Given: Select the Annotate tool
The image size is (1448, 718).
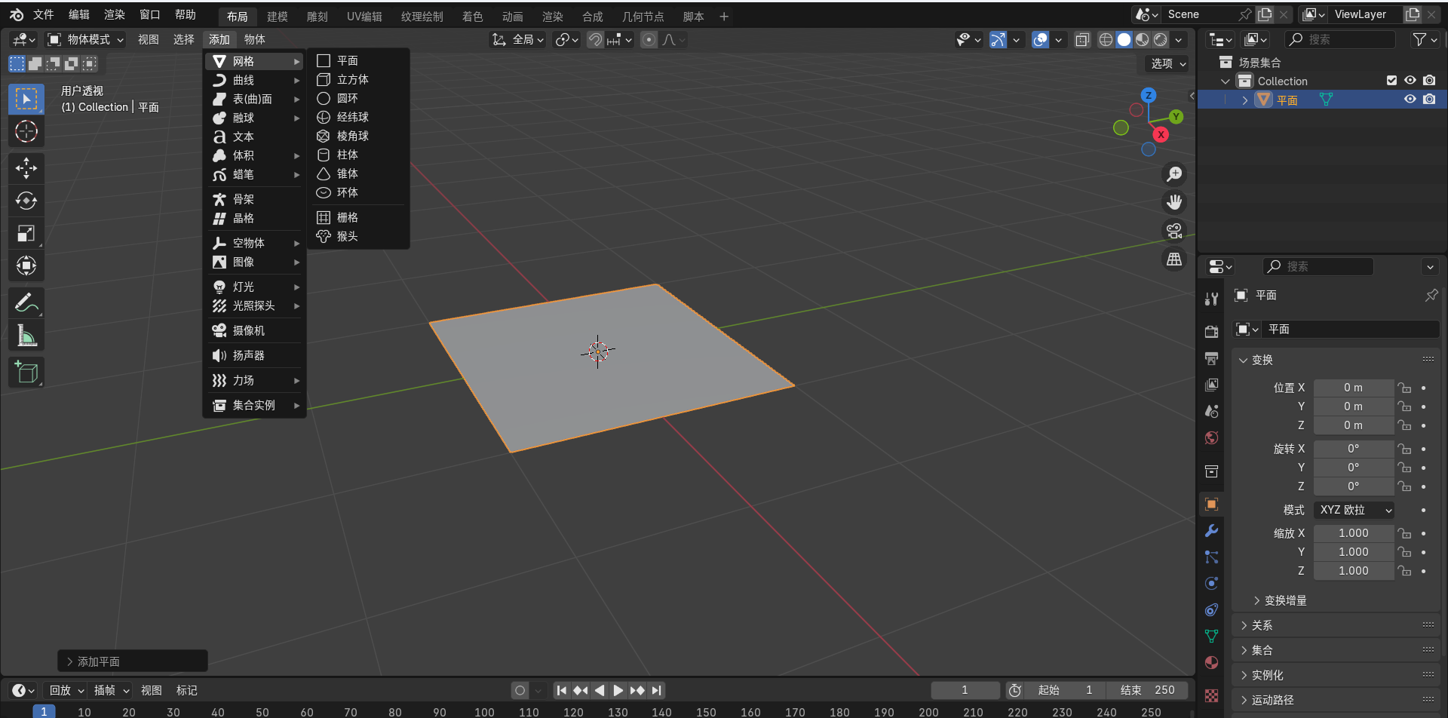Looking at the screenshot, I should tap(26, 302).
